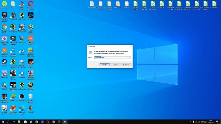The width and height of the screenshot is (221, 124).
Task: Close the Ejecutar dialog window
Action: coord(131,46)
